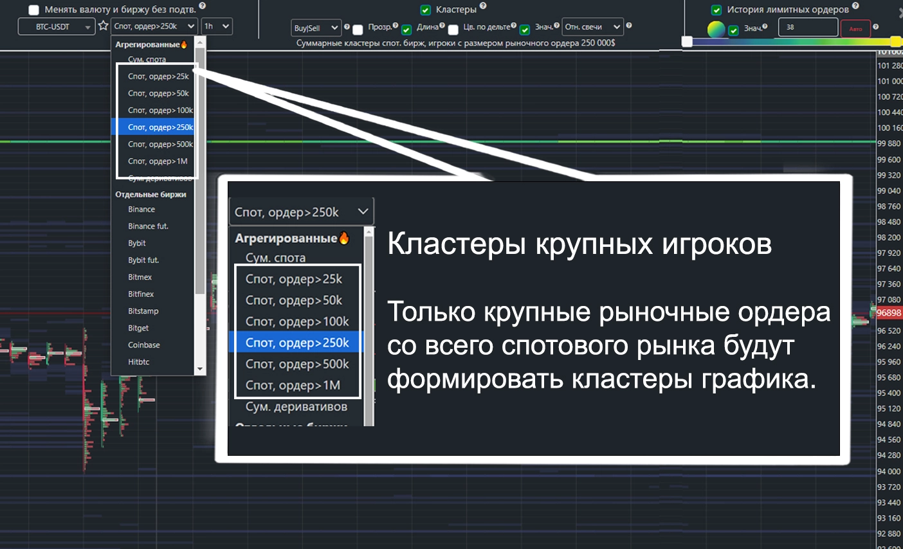Screen dimensions: 903x549
Task: Click the help icon after the Авто button
Action: click(x=876, y=27)
